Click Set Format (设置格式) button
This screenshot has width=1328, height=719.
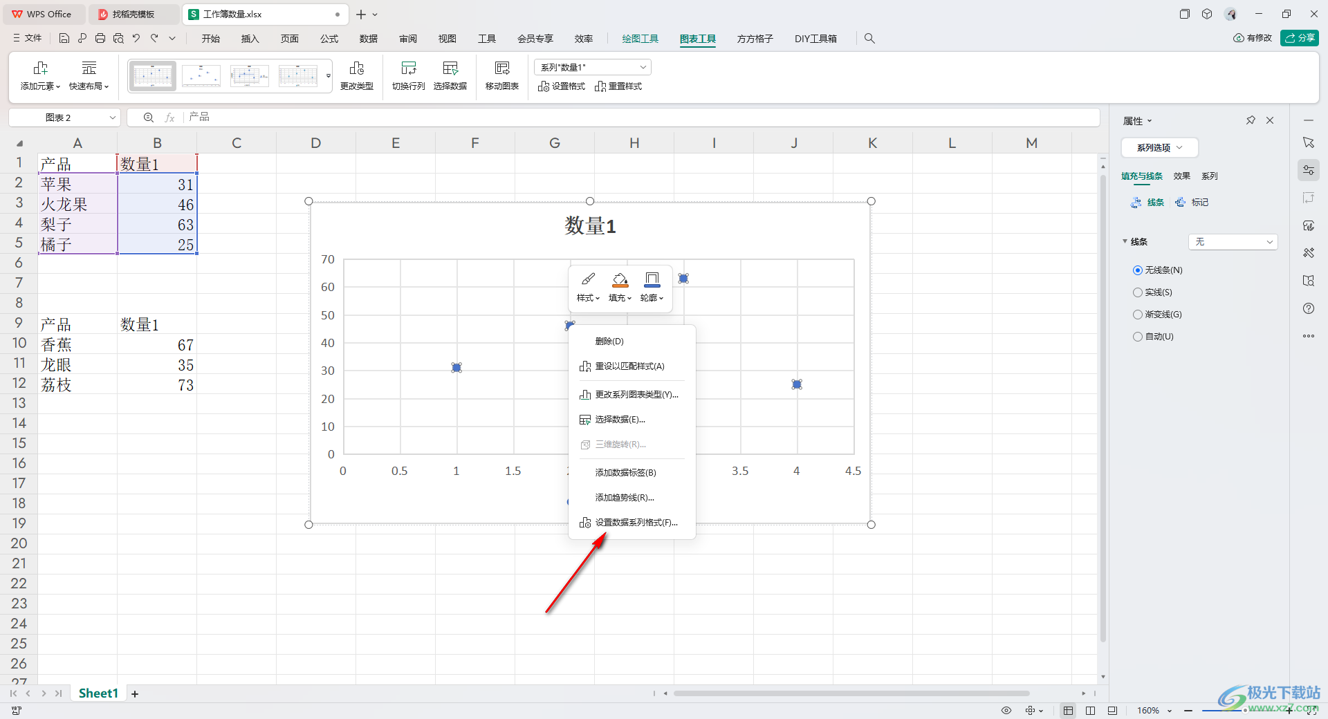[562, 86]
